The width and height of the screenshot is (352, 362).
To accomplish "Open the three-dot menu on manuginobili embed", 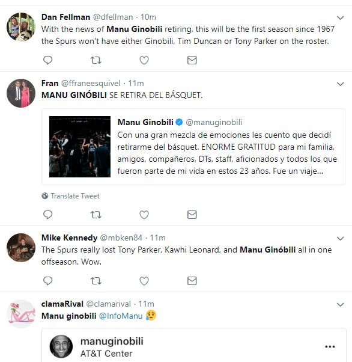I will click(330, 346).
